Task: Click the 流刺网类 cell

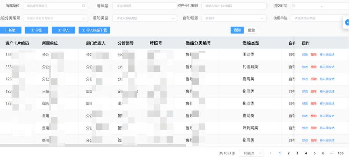Action: point(250,128)
